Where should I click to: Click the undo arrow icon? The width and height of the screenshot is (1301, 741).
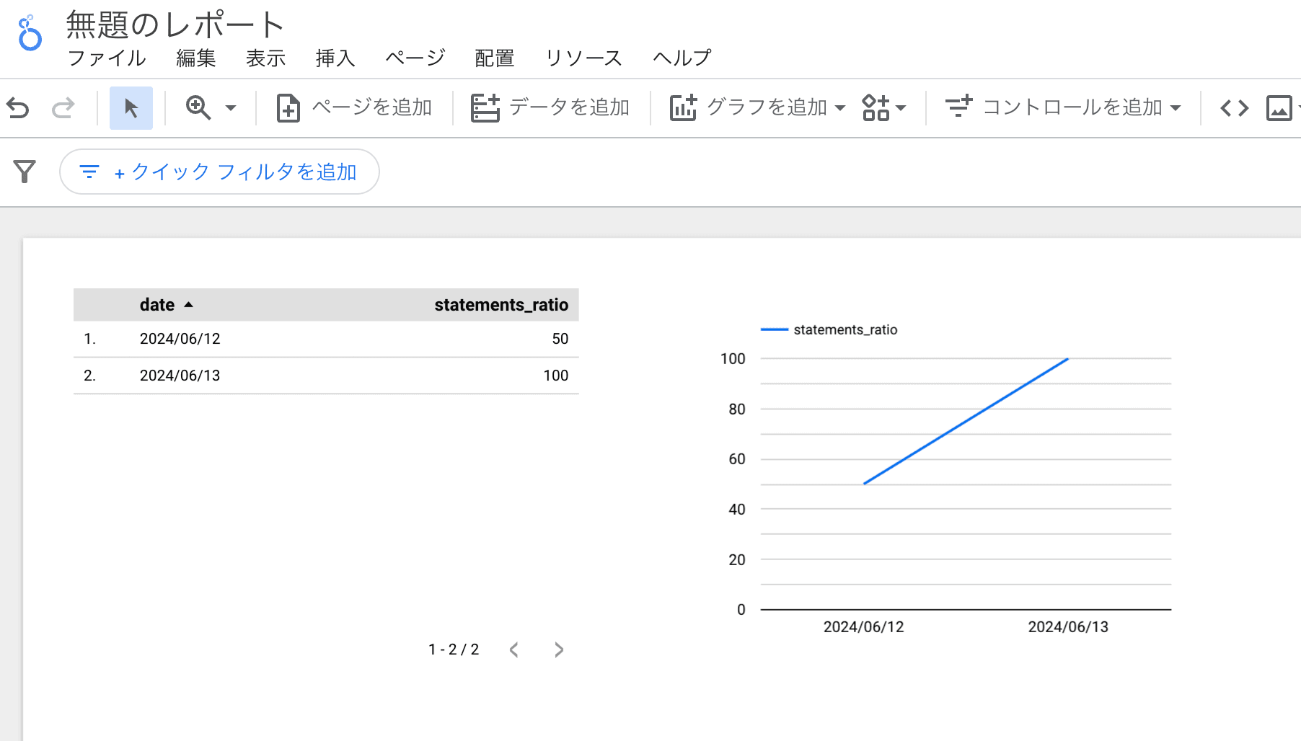(18, 108)
